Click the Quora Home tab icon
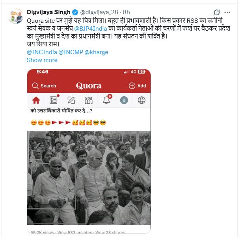The height and width of the screenshot is (237, 246). tap(36, 100)
